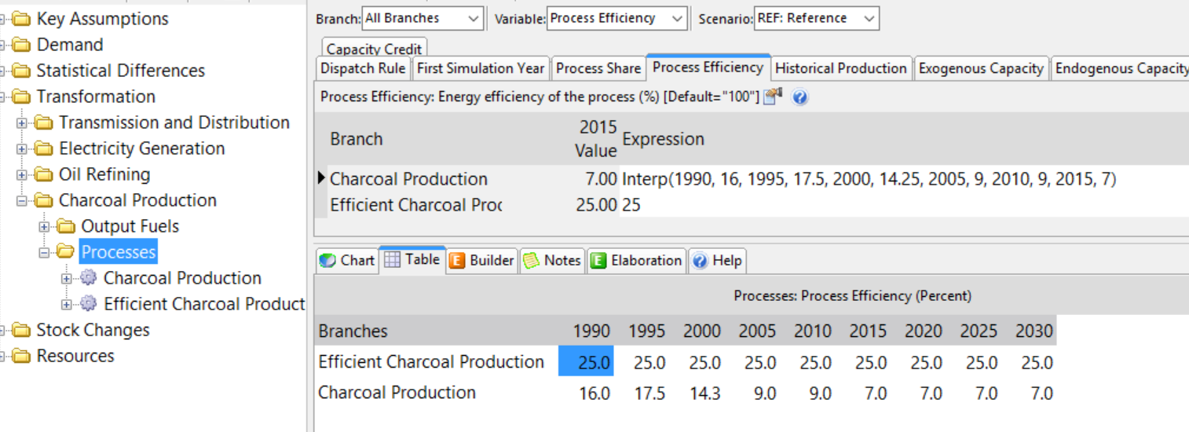The height and width of the screenshot is (432, 1189).
Task: Click the Builder tab's orange E icon
Action: pyautogui.click(x=457, y=261)
